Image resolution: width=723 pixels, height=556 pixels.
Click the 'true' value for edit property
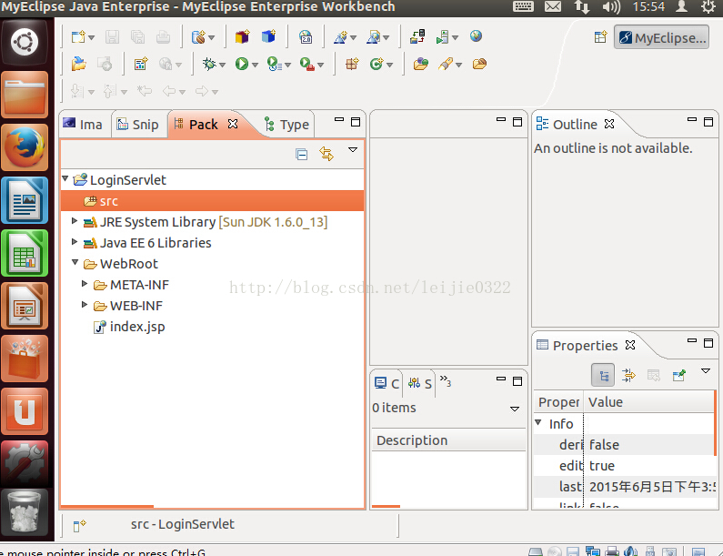click(602, 466)
